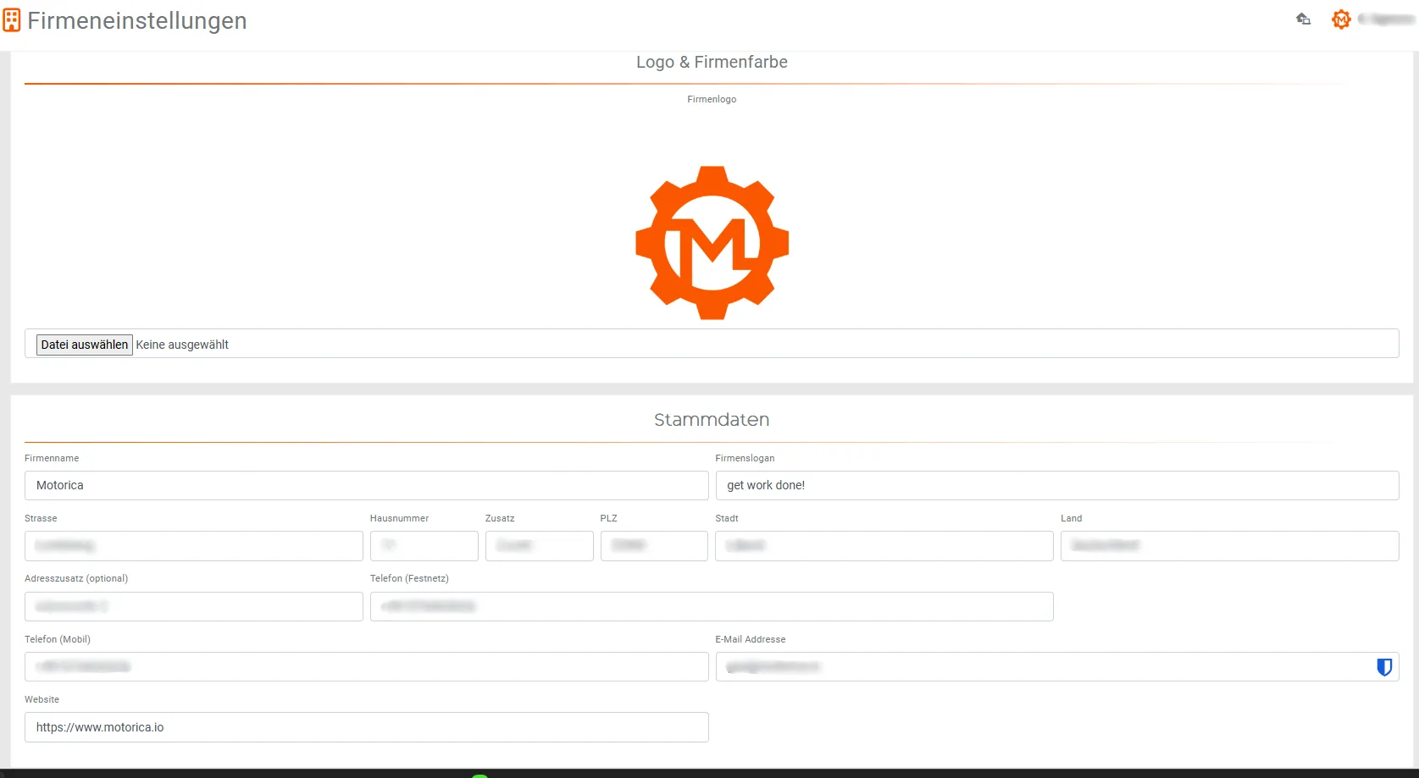Focus the Website field with motorica.io URL

(x=366, y=727)
